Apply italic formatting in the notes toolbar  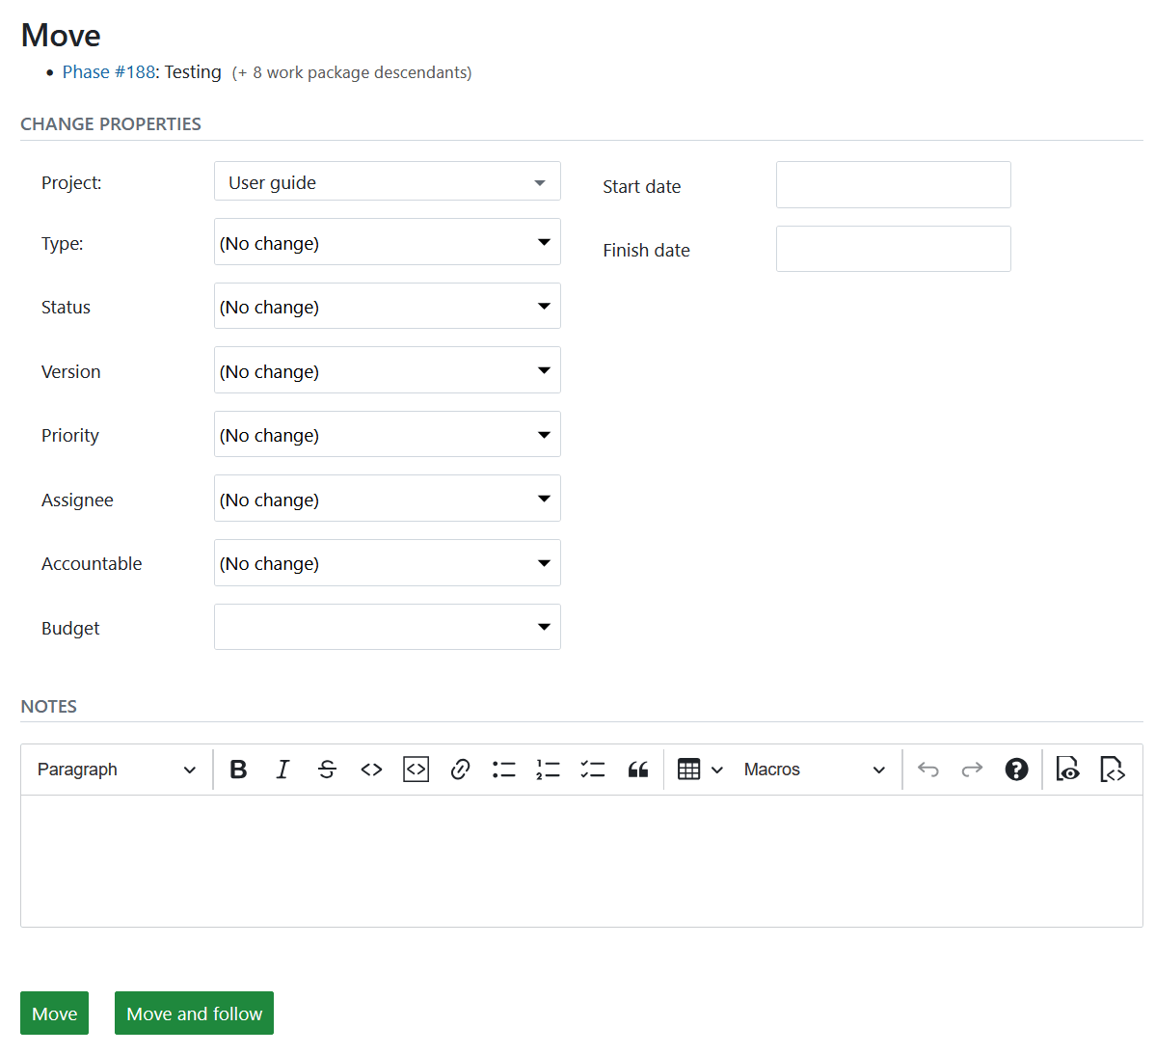[x=282, y=769]
